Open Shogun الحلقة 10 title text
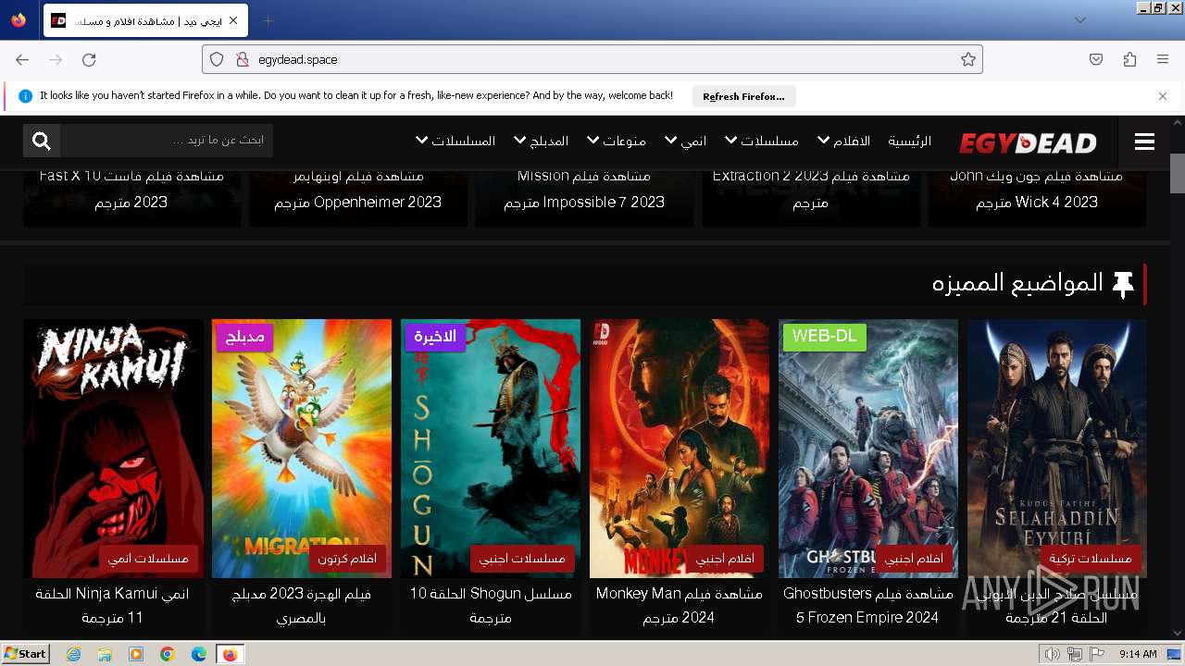The width and height of the screenshot is (1185, 666). [491, 605]
